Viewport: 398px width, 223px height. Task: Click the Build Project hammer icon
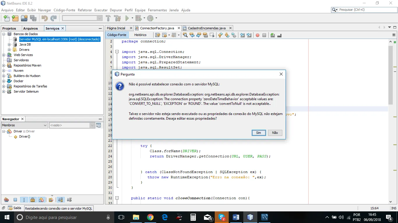point(108,18)
